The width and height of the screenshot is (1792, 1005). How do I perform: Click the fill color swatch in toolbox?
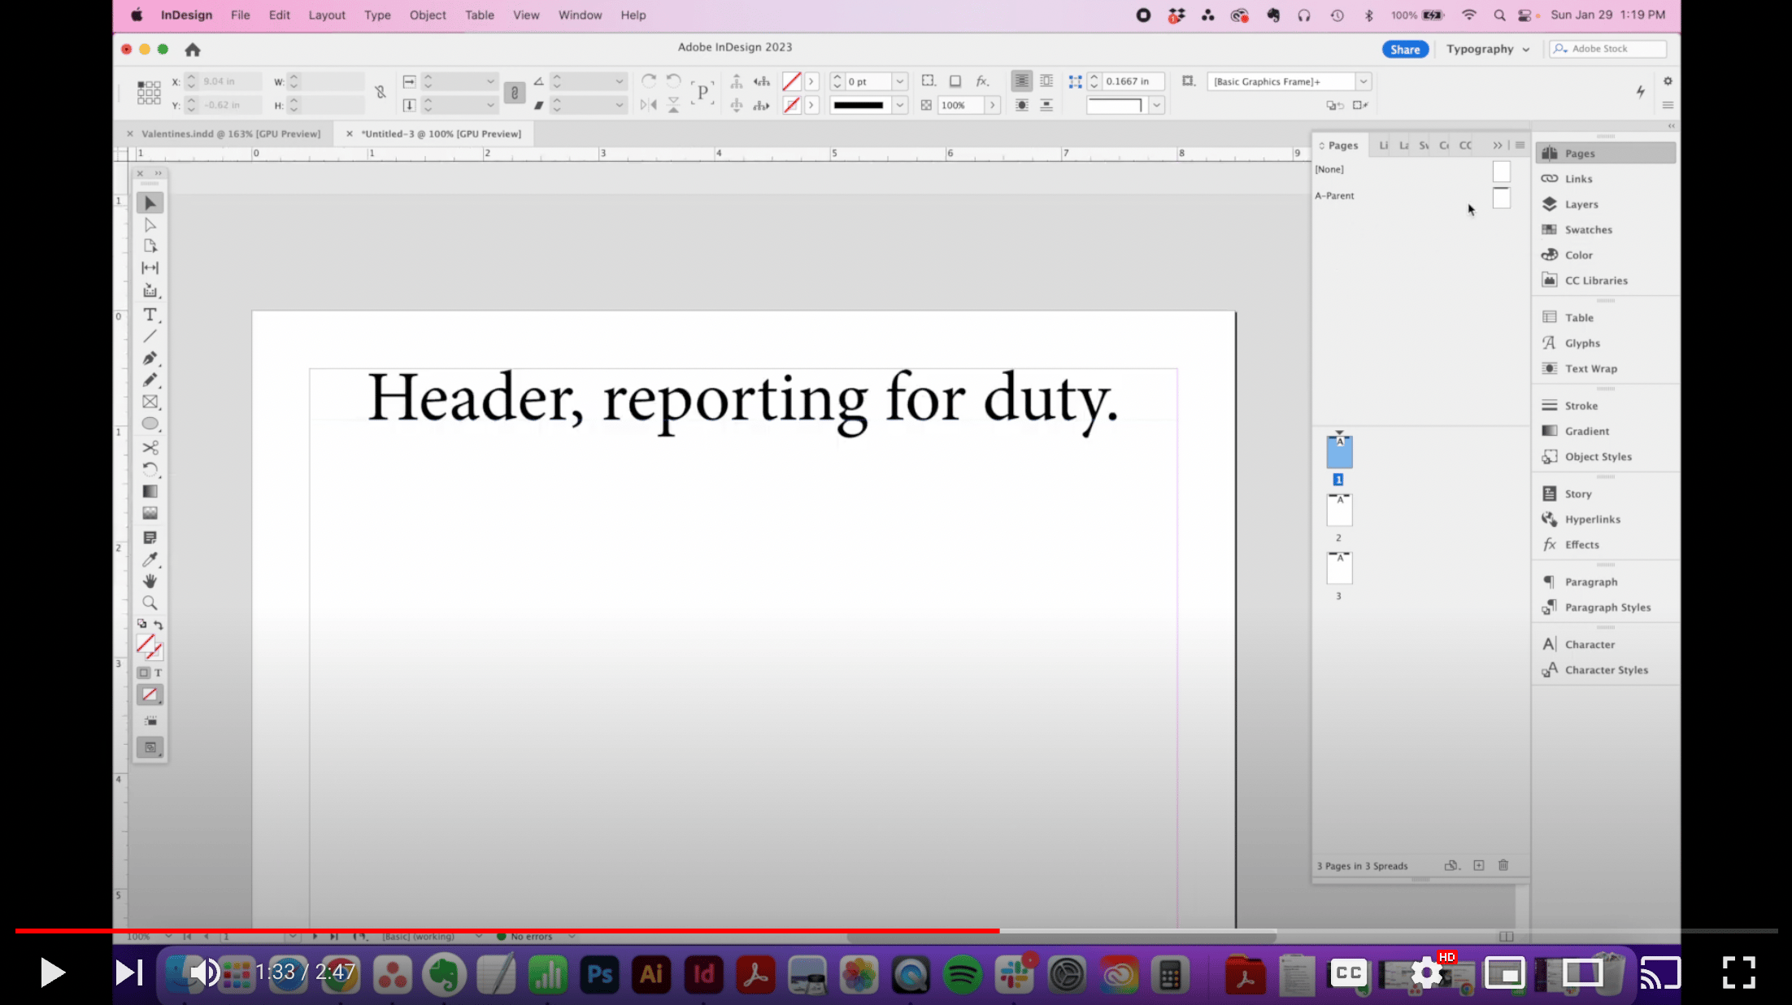146,644
